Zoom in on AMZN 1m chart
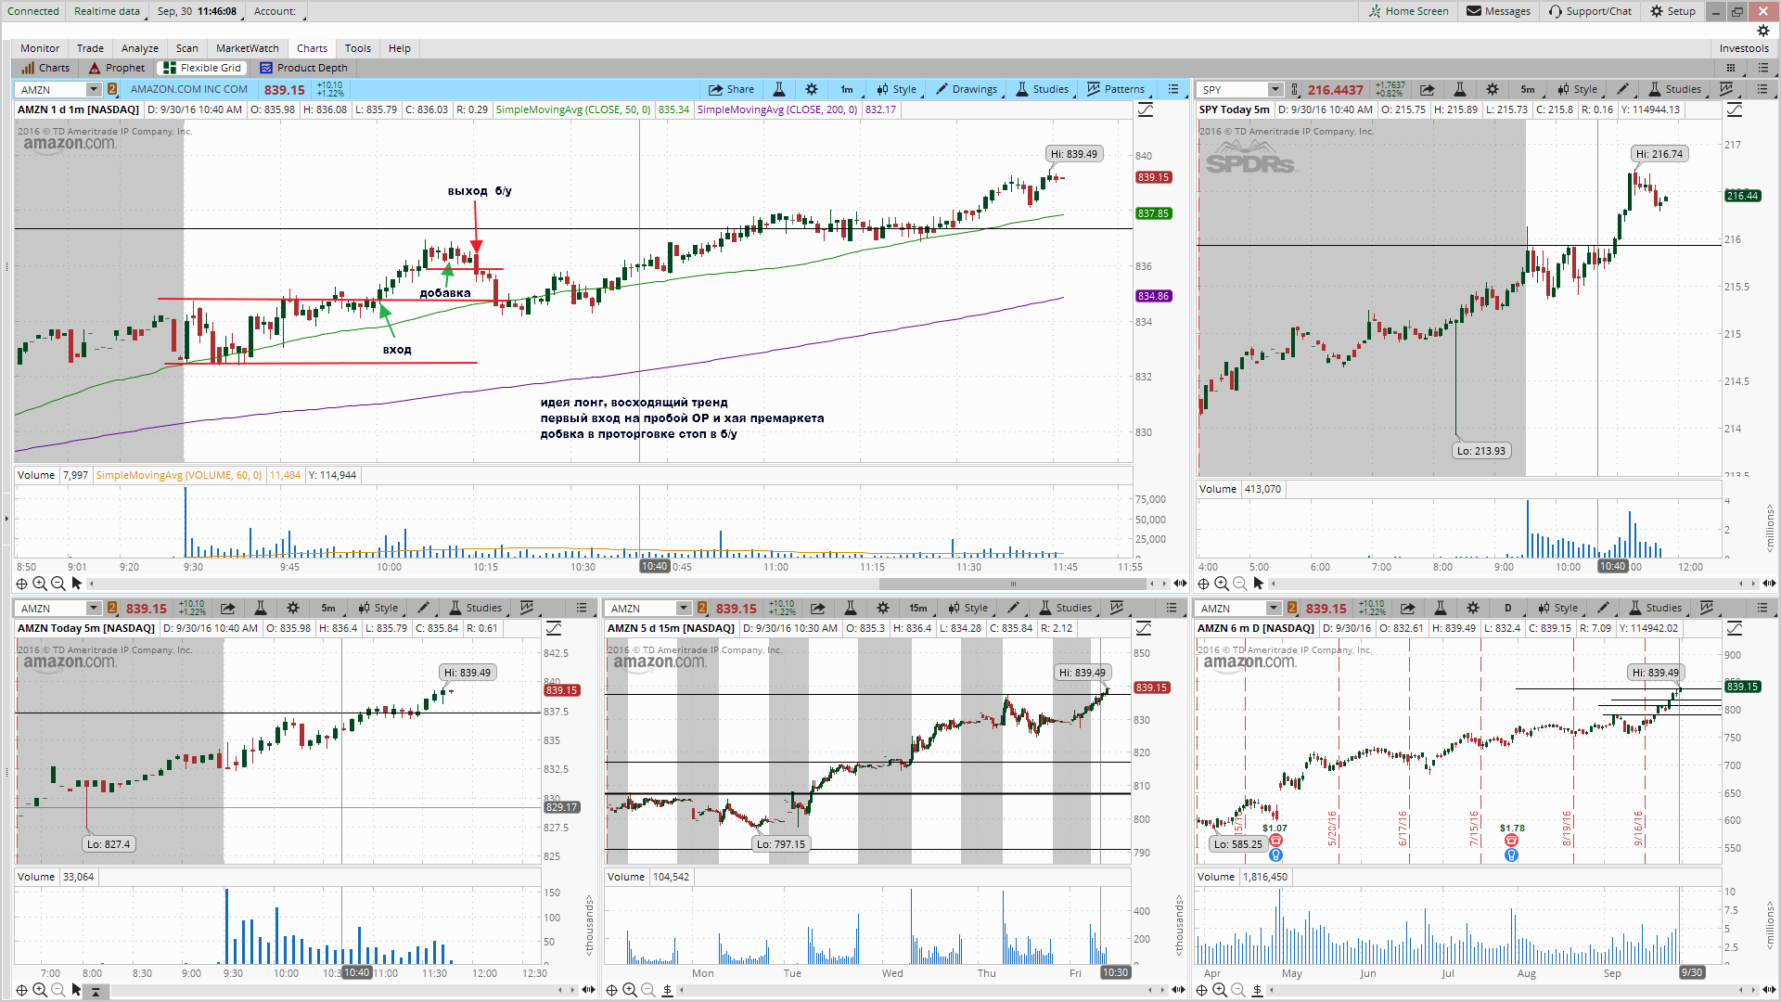This screenshot has height=1002, width=1781. click(x=40, y=584)
